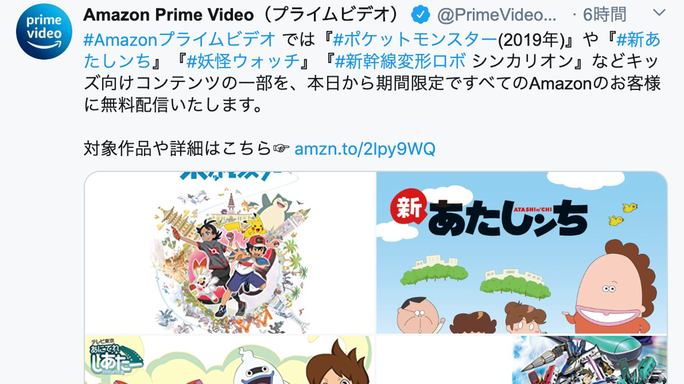
Task: Open the Prime Video profile avatar
Action: (44, 32)
